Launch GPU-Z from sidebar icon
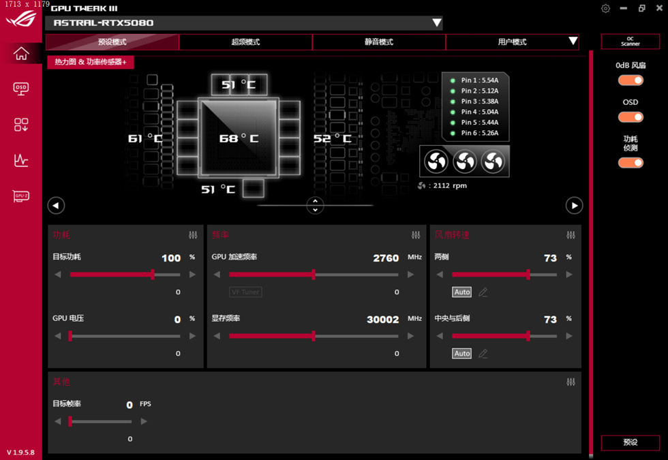 click(x=21, y=196)
